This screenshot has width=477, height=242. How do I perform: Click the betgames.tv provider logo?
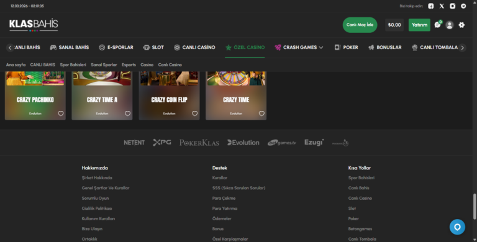282,143
